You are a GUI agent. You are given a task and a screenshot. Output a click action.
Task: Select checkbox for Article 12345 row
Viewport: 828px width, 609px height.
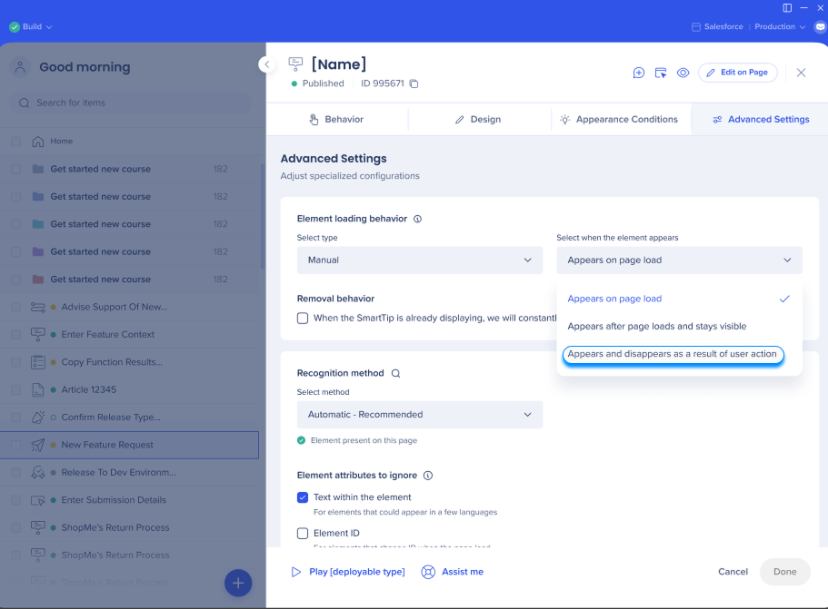[15, 389]
